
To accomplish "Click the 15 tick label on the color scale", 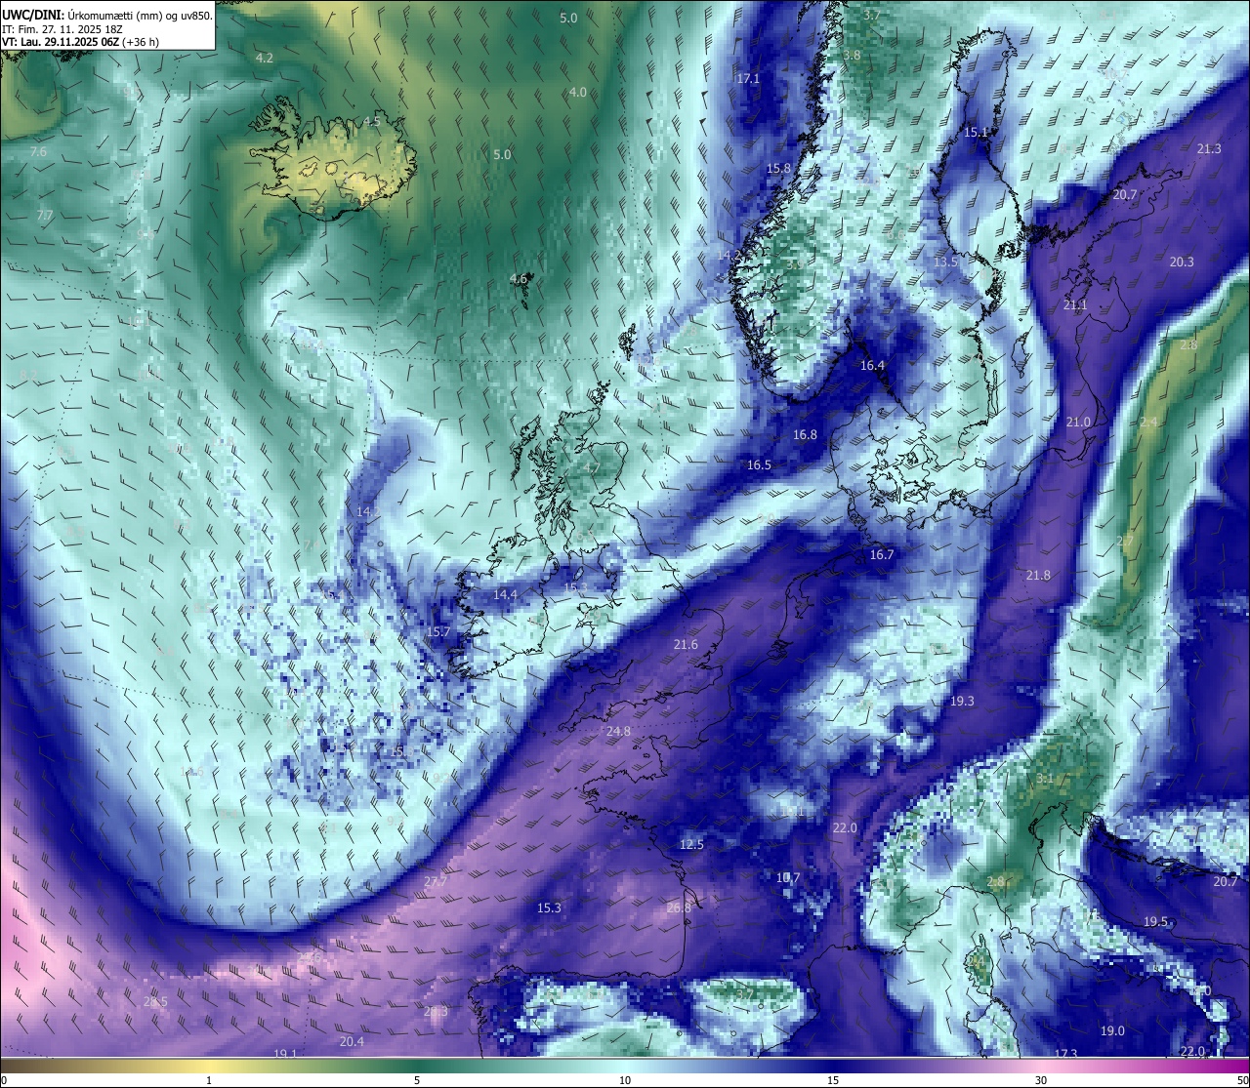I will [833, 1080].
